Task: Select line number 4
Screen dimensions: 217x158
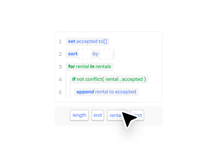Action: tap(60, 79)
